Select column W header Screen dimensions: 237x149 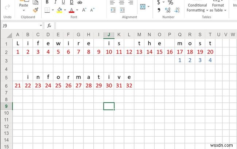tap(233, 35)
